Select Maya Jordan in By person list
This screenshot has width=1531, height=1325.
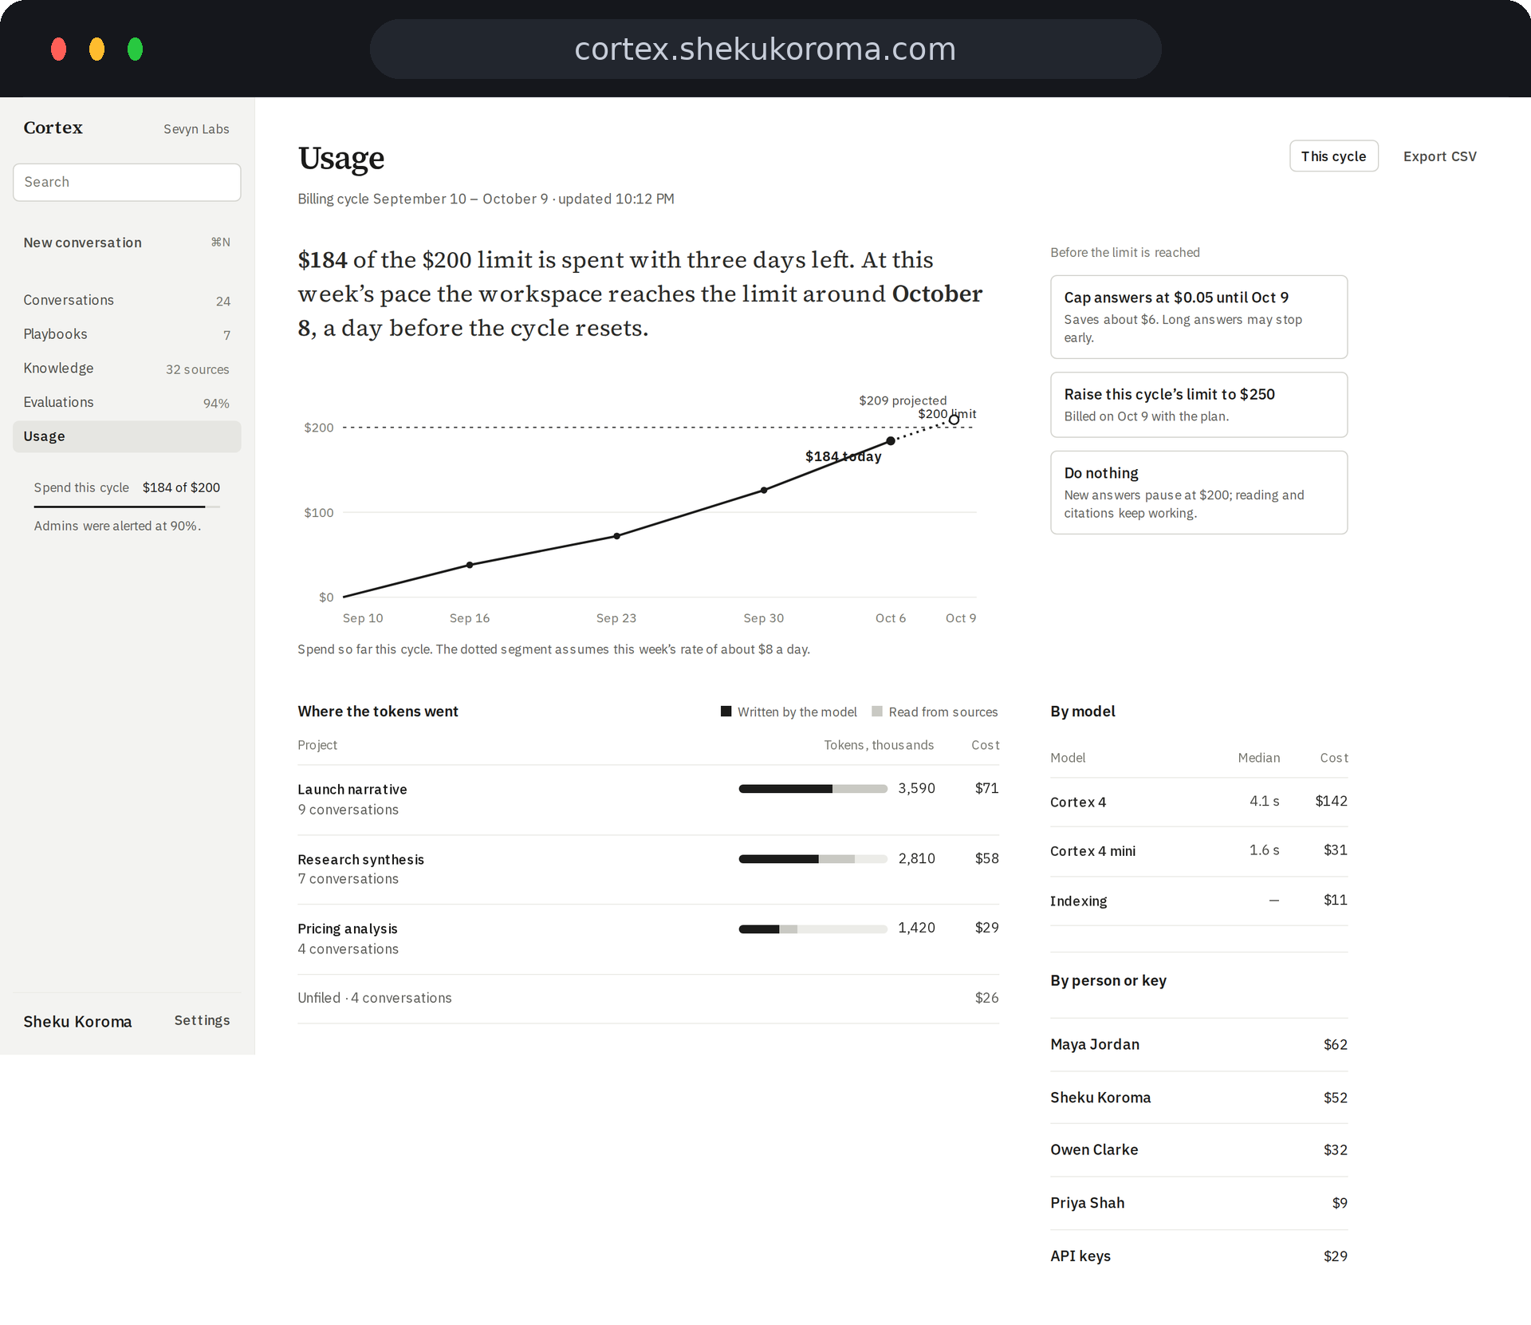[x=1198, y=1044]
